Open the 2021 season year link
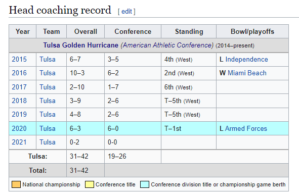Screen dimensions: 299x194 coord(19,142)
